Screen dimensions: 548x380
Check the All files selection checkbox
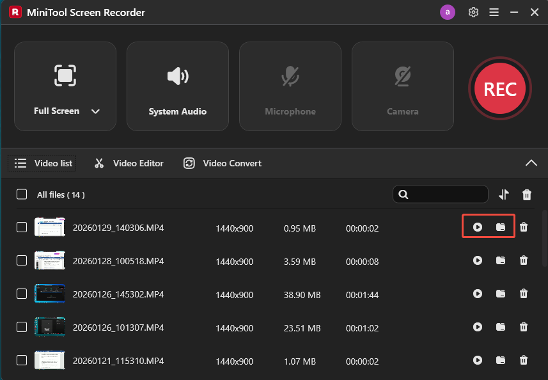[x=21, y=194]
